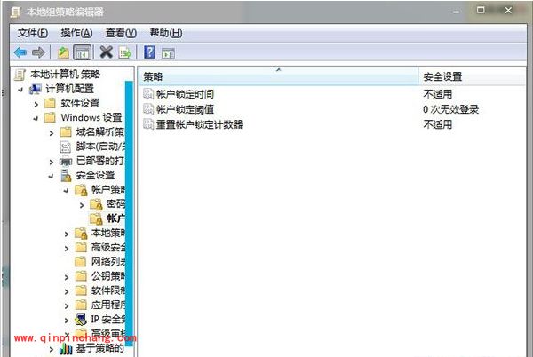
Task: Click the 帐户锁定时间 policy icon
Action: click(148, 93)
